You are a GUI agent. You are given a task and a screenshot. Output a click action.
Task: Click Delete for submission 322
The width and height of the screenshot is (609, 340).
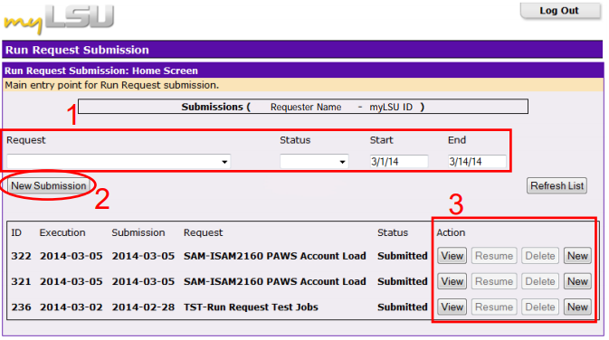pyautogui.click(x=540, y=256)
